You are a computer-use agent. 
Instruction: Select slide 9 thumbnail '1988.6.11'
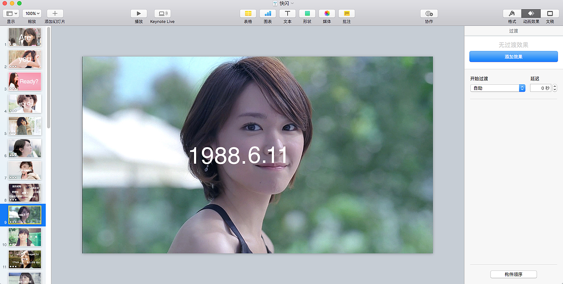[x=25, y=215]
